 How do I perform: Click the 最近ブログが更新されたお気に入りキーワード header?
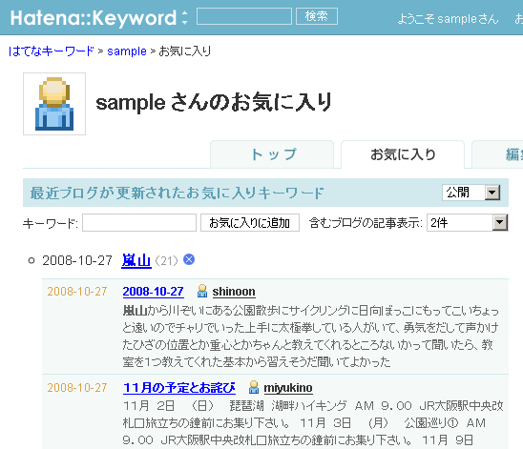click(x=178, y=193)
